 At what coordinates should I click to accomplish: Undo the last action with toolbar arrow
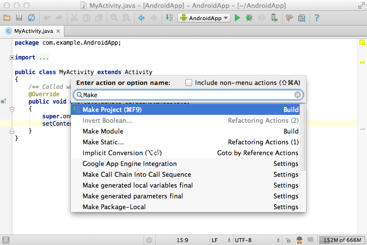coord(47,18)
